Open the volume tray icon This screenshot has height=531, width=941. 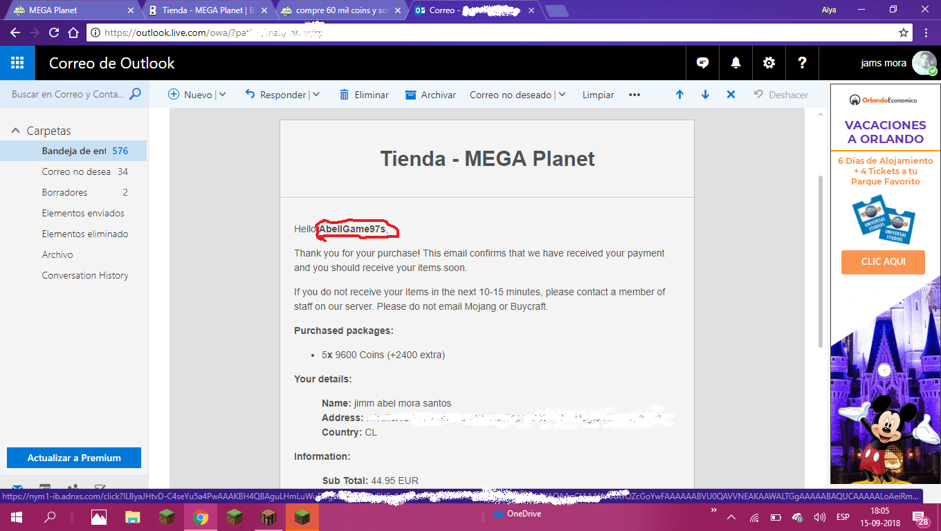(820, 517)
